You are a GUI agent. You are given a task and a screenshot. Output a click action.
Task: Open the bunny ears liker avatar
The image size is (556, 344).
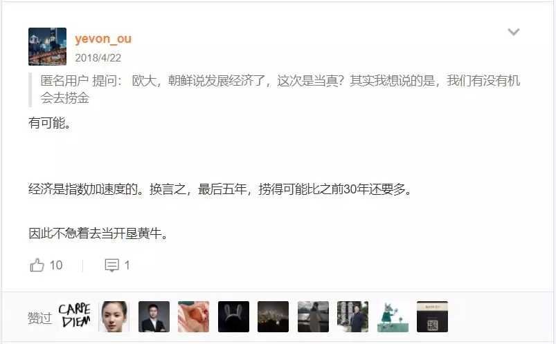pyautogui.click(x=233, y=316)
